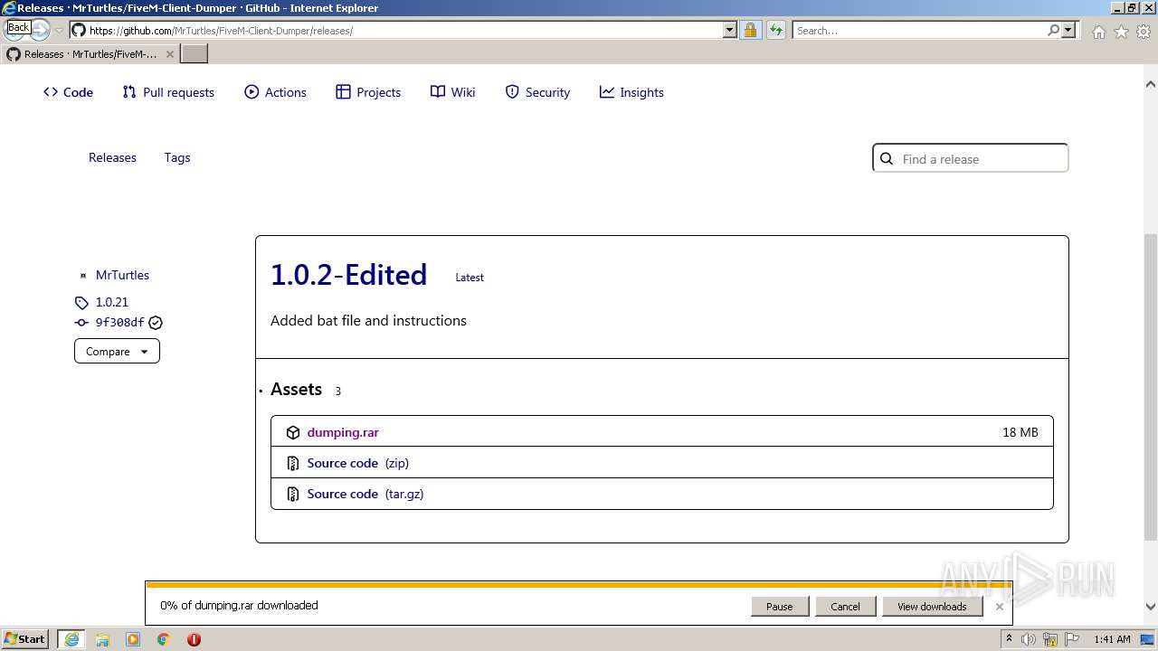Click the search magnifier icon

point(1053,30)
